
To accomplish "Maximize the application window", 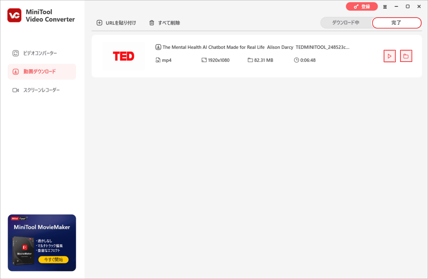I will tap(408, 7).
